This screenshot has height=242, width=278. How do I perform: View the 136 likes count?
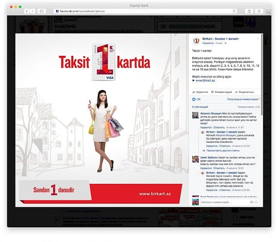[196, 99]
